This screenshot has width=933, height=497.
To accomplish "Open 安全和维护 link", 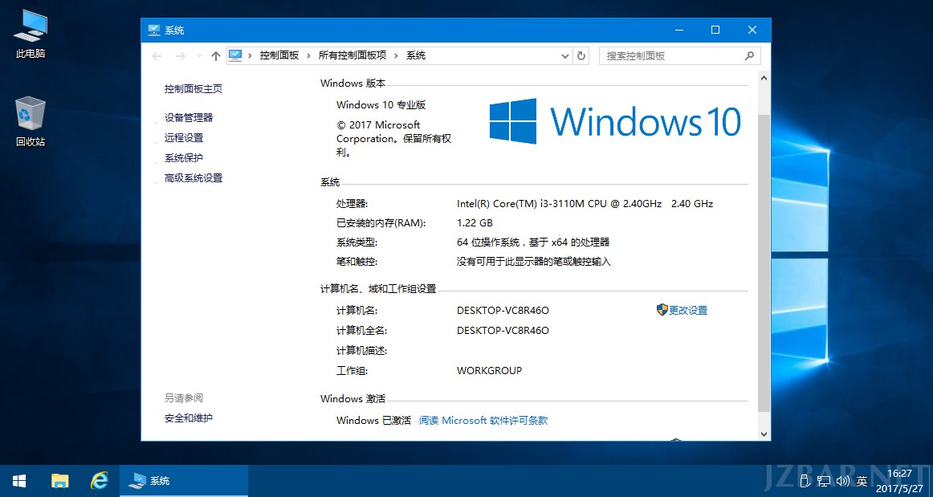I will coord(189,418).
